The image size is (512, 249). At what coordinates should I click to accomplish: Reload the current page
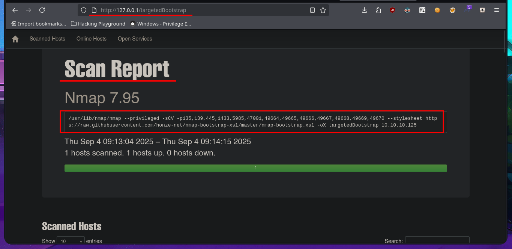pyautogui.click(x=42, y=10)
